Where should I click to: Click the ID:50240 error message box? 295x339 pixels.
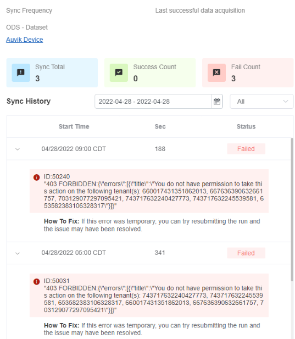[149, 191]
